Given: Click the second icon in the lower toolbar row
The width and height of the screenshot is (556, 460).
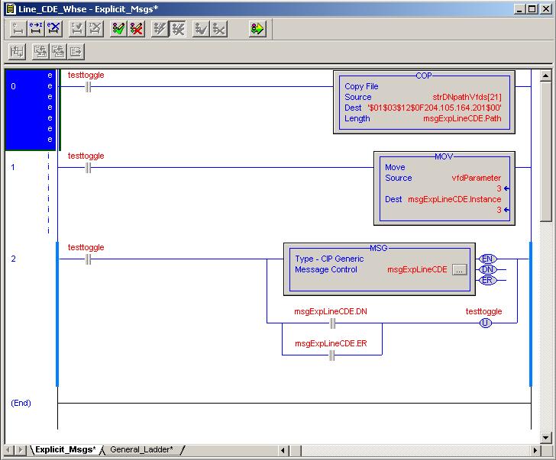Looking at the screenshot, I should pos(40,52).
